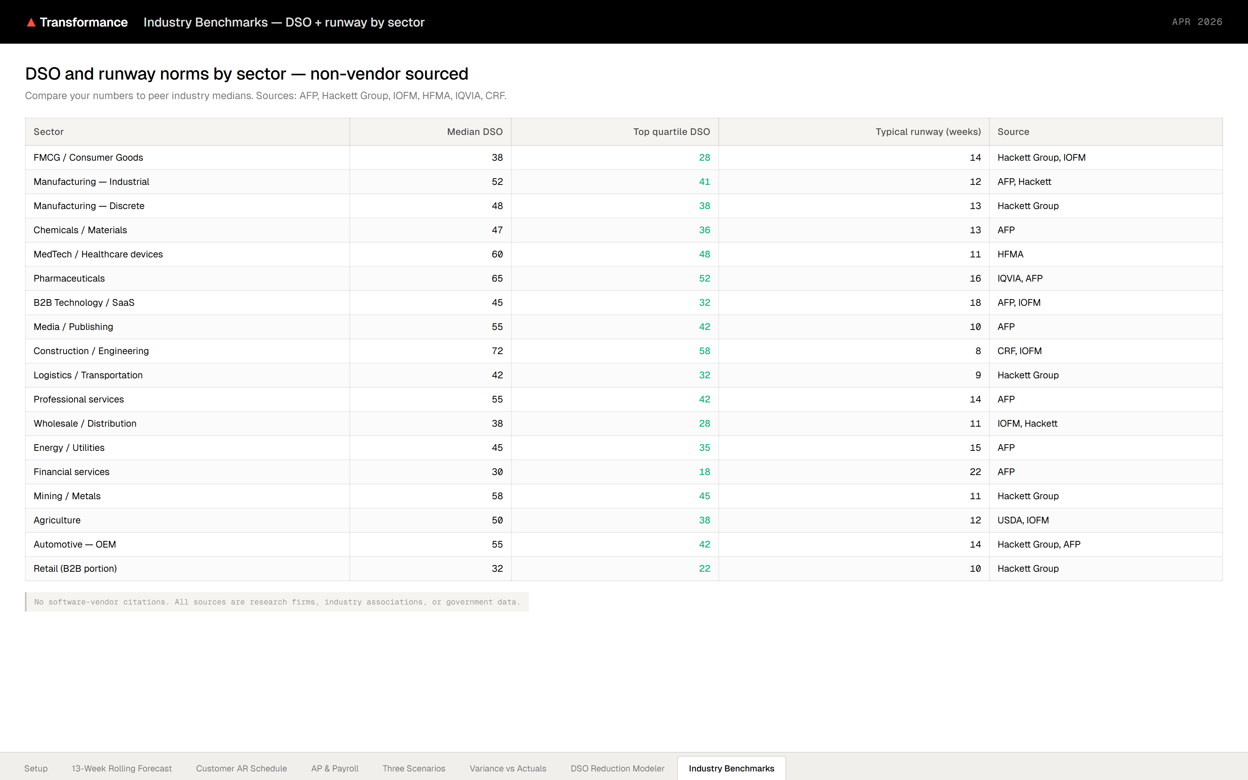Open the DSO Reduction Modeler

[617, 768]
